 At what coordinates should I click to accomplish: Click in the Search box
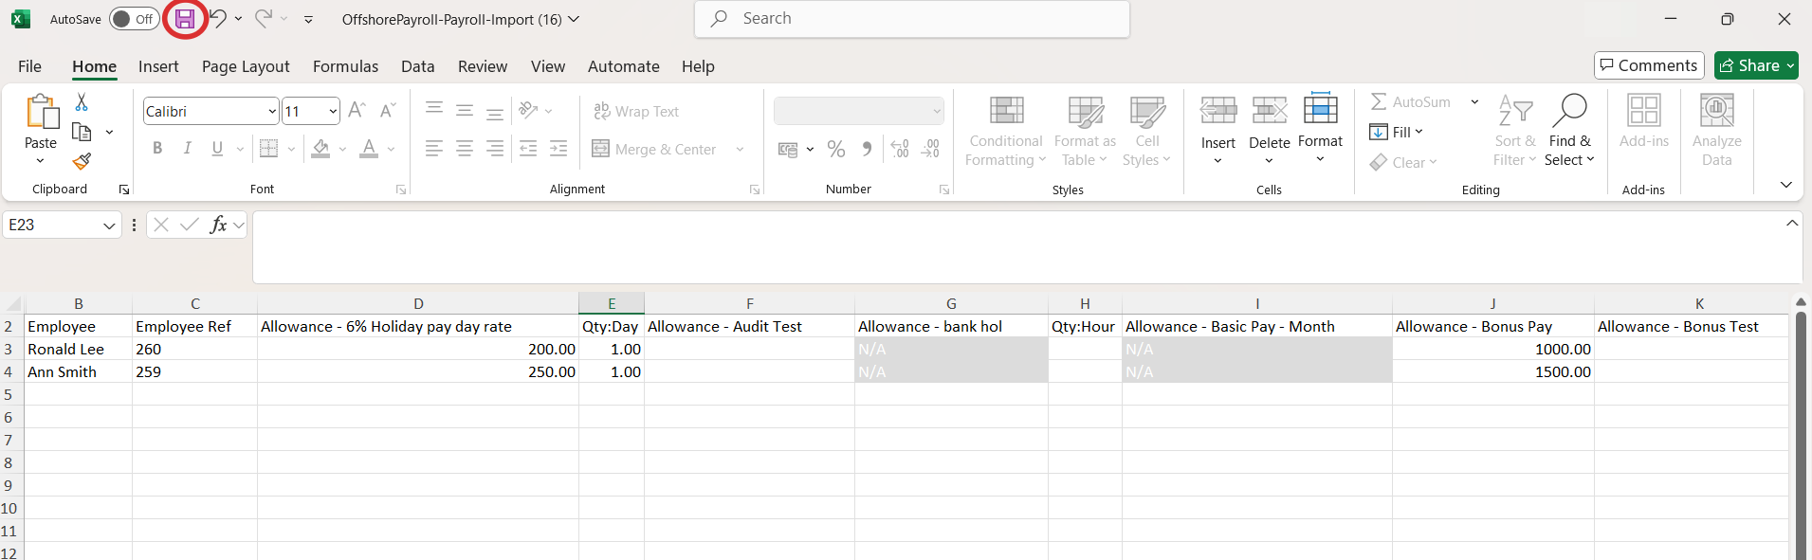(912, 19)
